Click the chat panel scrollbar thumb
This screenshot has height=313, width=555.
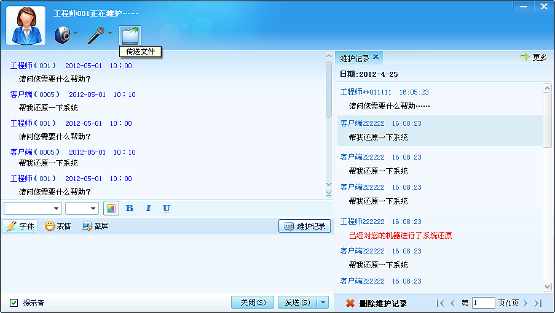coord(328,90)
